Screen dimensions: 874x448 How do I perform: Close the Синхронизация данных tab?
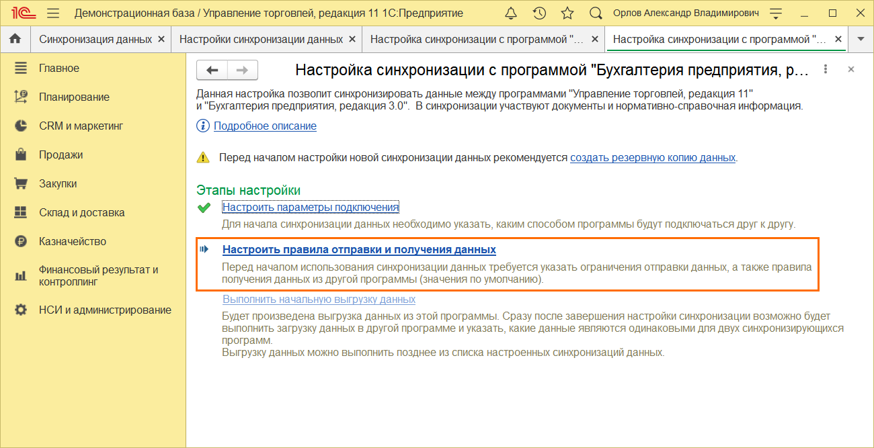coord(161,39)
